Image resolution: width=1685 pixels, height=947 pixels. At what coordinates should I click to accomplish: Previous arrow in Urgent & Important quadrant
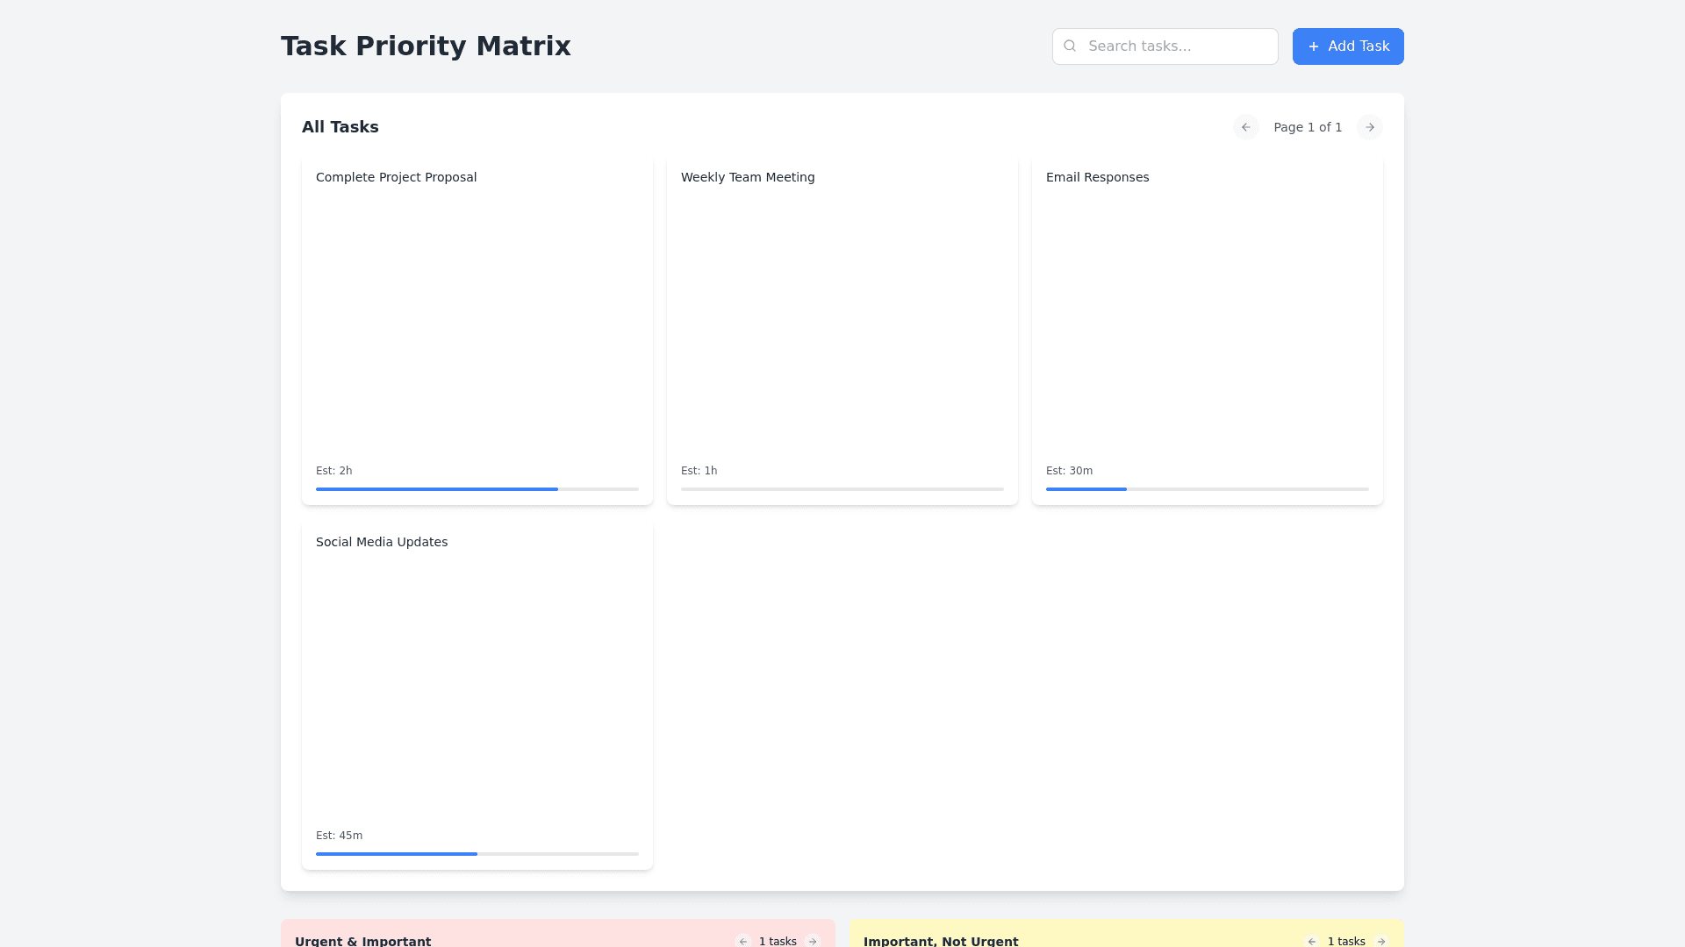pyautogui.click(x=743, y=941)
